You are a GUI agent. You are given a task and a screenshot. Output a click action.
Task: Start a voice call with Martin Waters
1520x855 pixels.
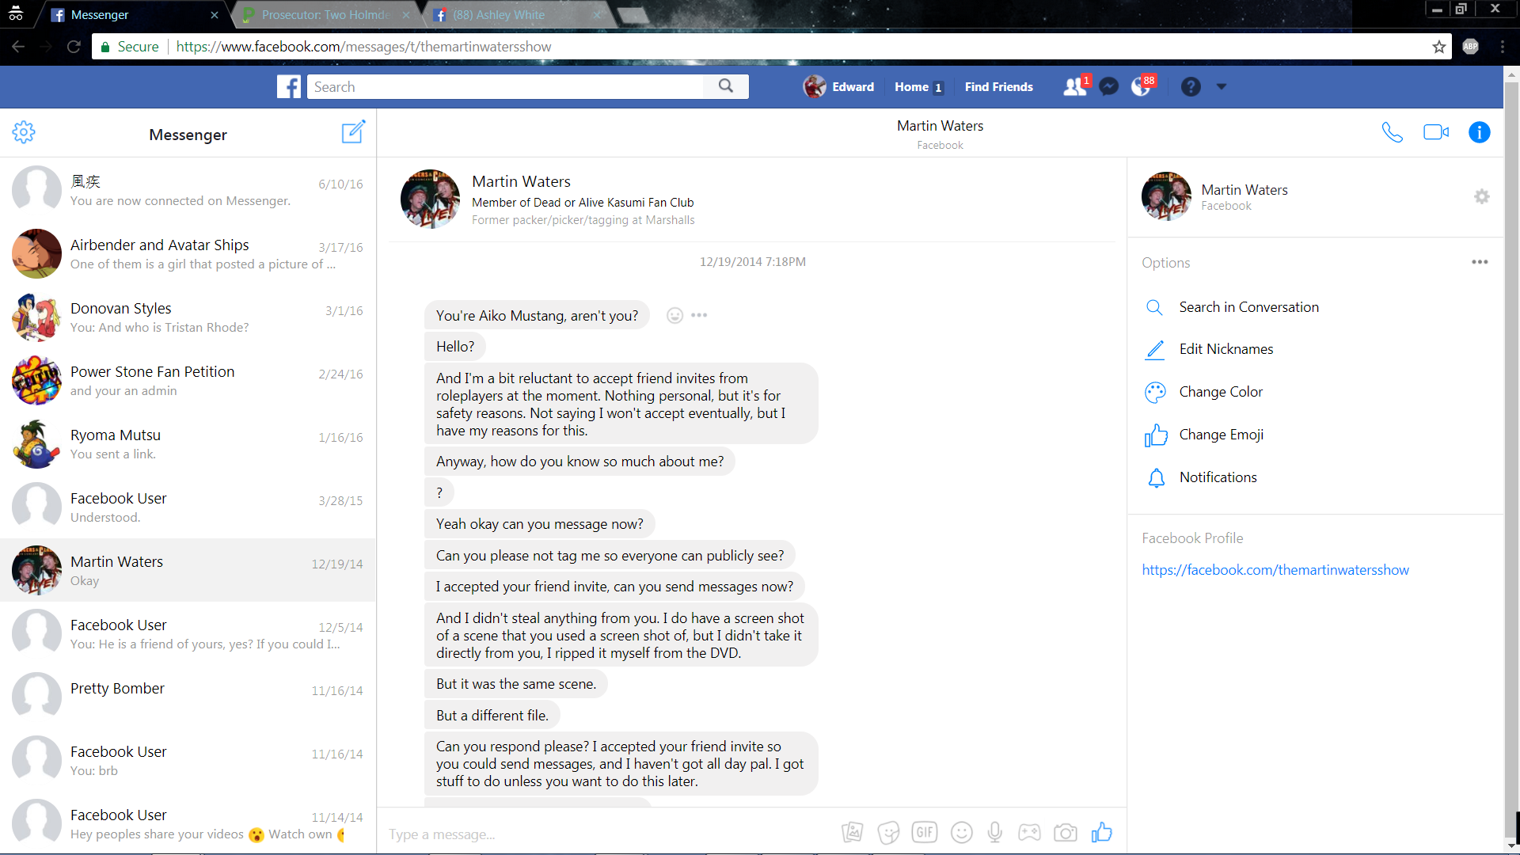coord(1392,132)
